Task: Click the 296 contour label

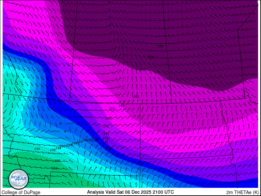Action: click(53, 150)
